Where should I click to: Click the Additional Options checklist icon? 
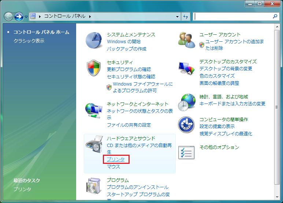click(x=186, y=153)
